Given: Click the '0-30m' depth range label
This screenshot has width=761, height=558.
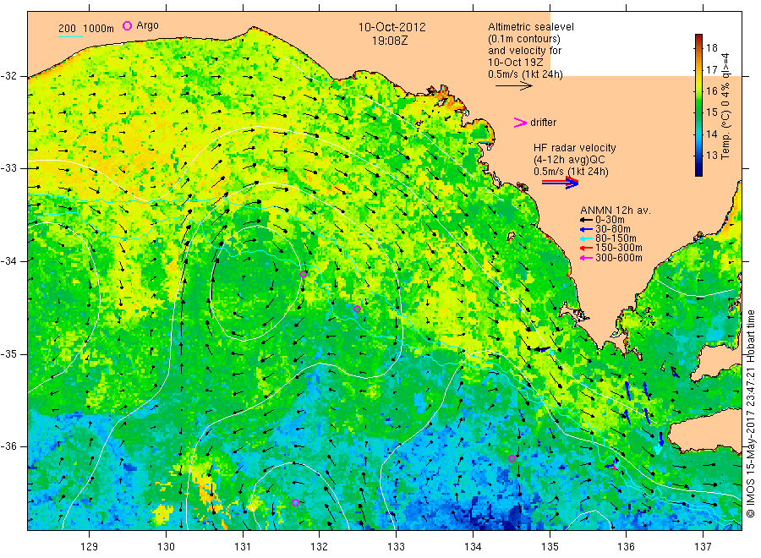Looking at the screenshot, I should (x=610, y=220).
